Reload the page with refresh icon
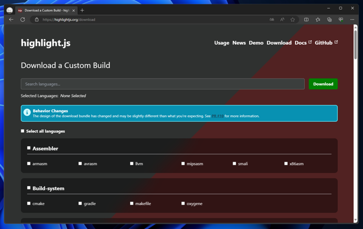 22,20
